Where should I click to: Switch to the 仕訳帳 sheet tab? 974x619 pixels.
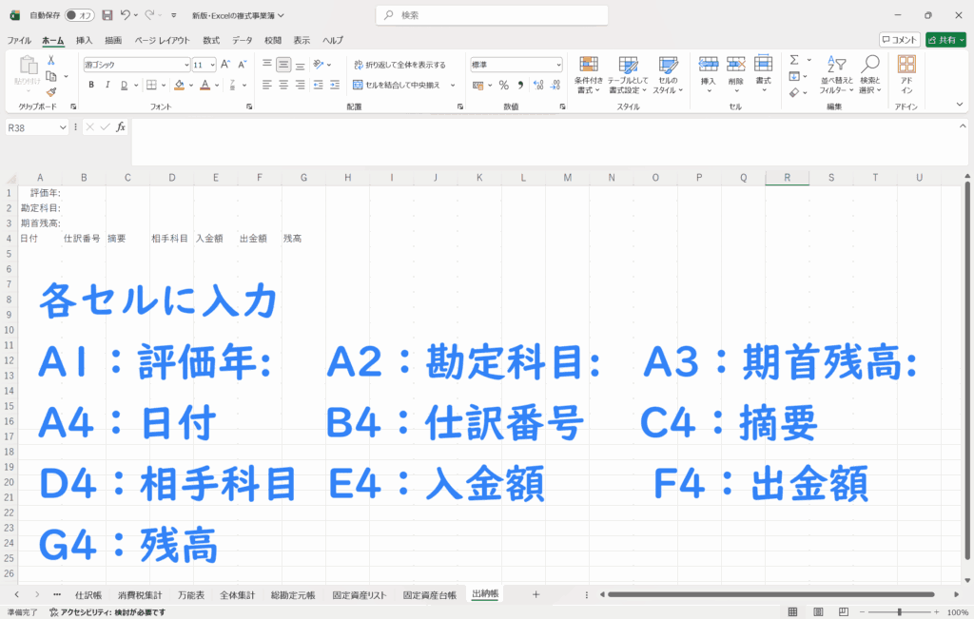pyautogui.click(x=88, y=594)
